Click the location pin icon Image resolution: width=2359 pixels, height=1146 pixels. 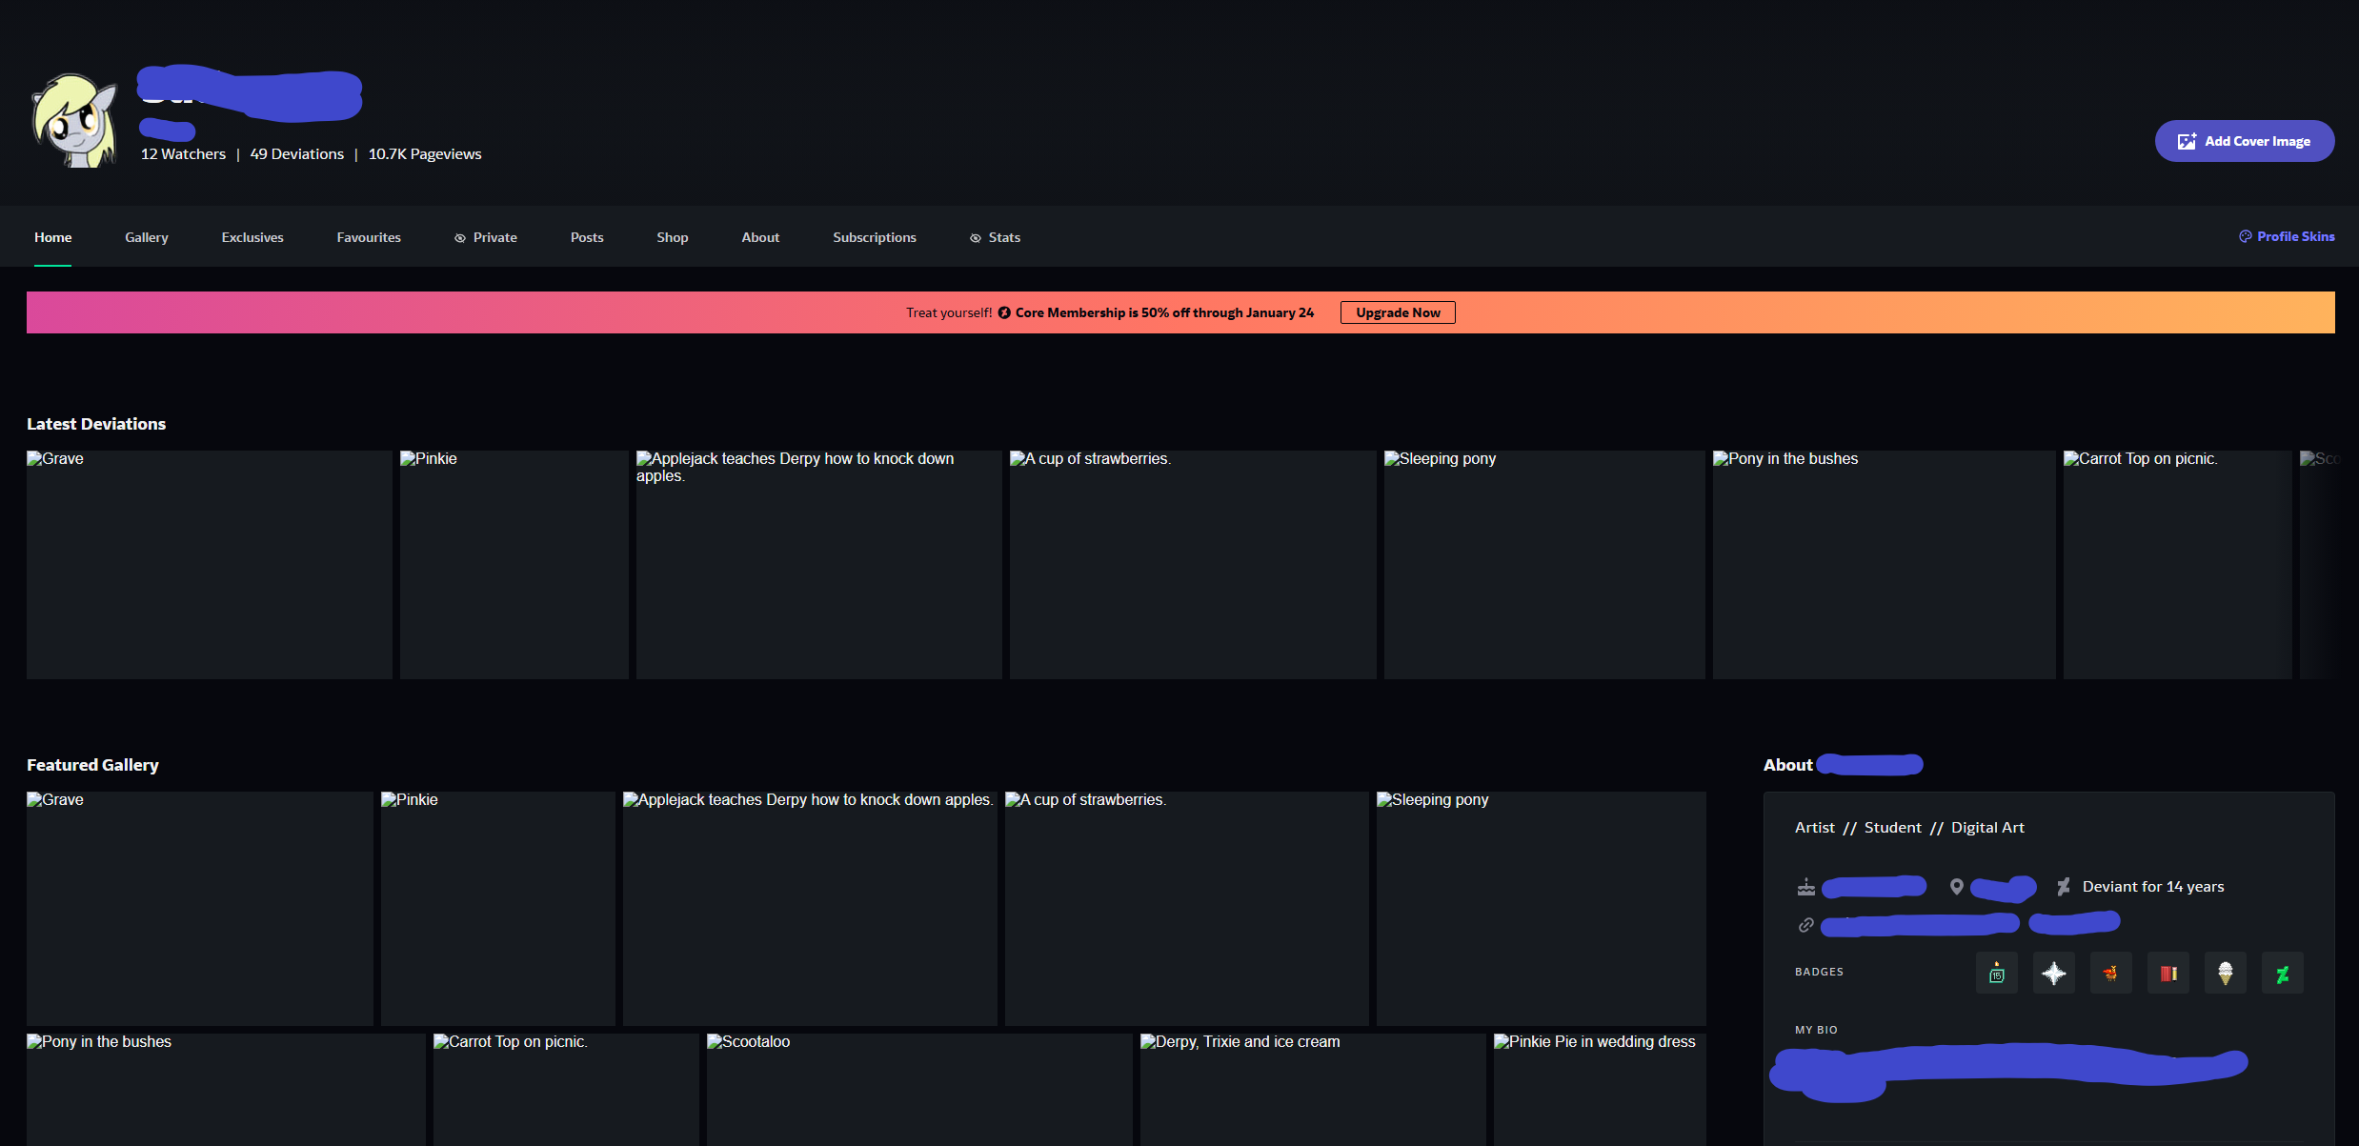[1957, 887]
